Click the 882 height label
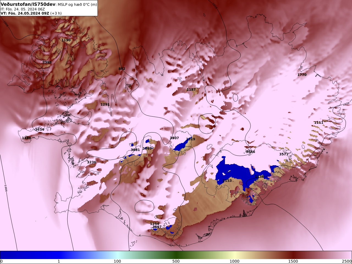The image size is (352, 264). point(122,69)
